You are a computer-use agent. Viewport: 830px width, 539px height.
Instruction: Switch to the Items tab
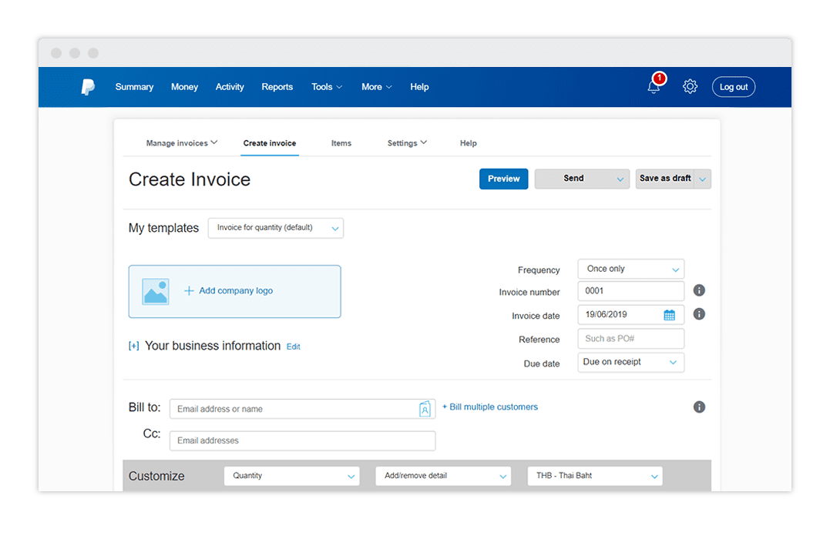[x=341, y=143]
